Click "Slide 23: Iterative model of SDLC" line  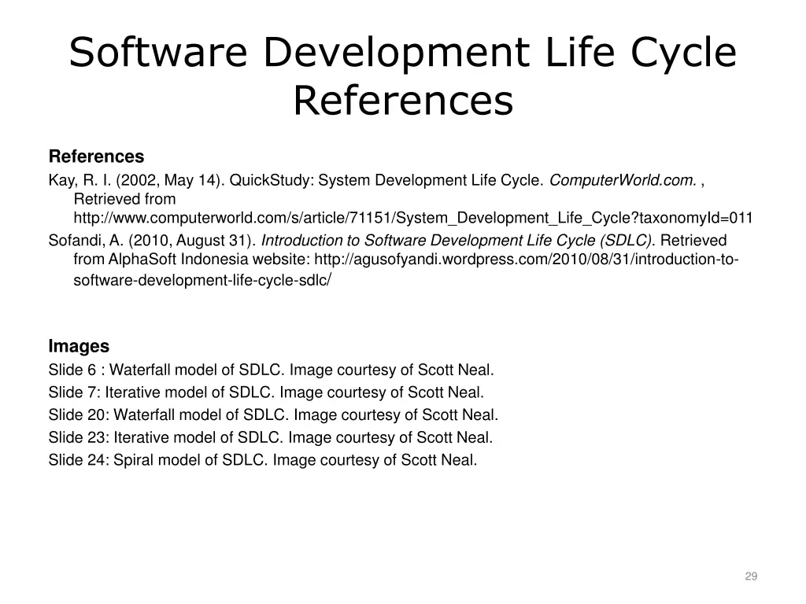pos(271,437)
